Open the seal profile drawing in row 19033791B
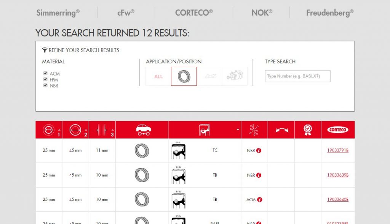This screenshot has height=224, width=390. tap(178, 150)
